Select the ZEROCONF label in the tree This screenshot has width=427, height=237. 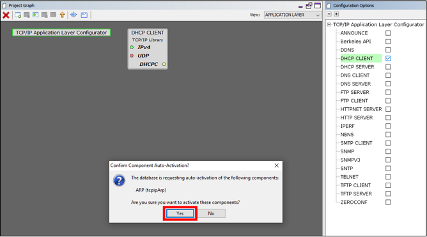[x=353, y=202]
